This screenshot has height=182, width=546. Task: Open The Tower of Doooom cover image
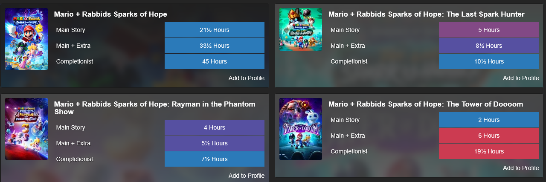[301, 129]
